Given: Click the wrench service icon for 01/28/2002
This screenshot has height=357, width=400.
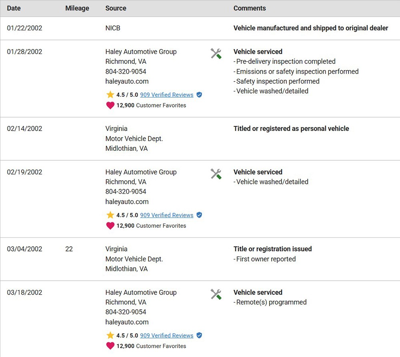Looking at the screenshot, I should pos(216,54).
